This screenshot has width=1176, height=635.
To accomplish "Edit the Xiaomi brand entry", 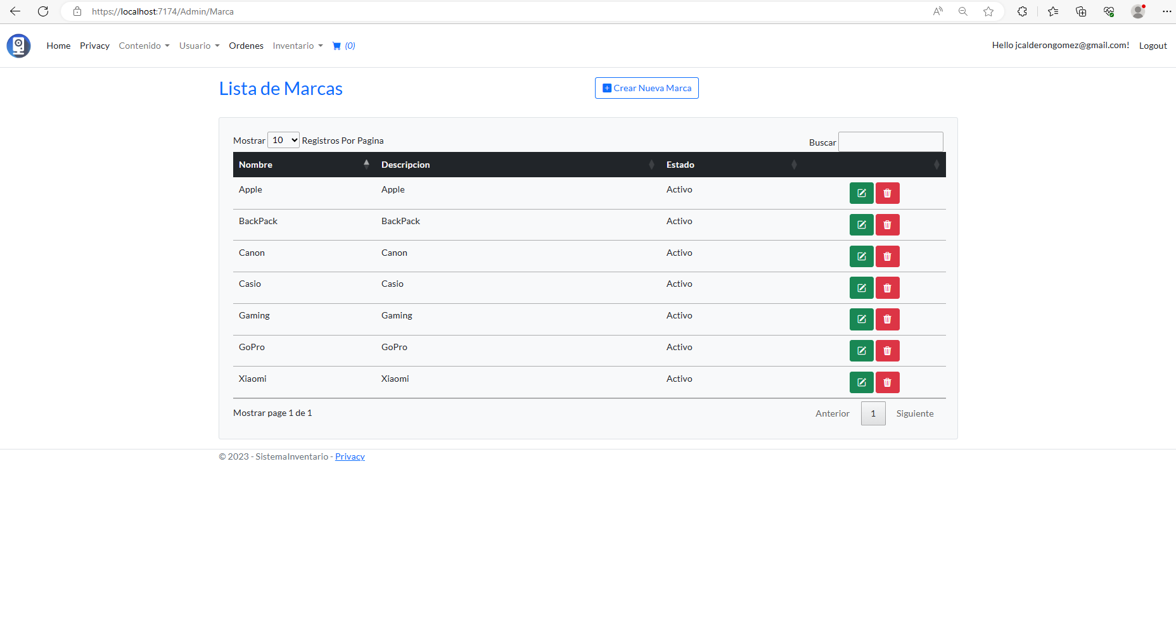I will pos(861,382).
